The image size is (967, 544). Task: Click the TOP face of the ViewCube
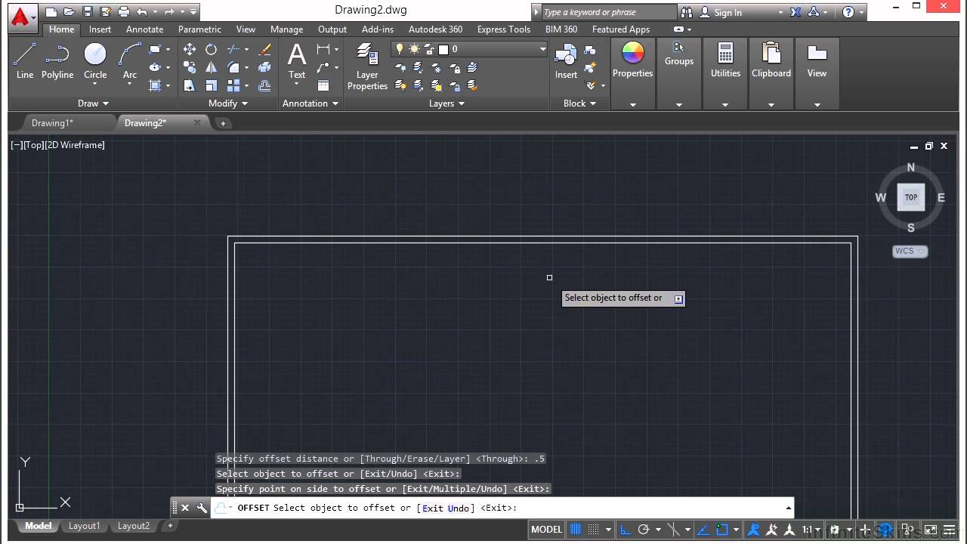(911, 197)
